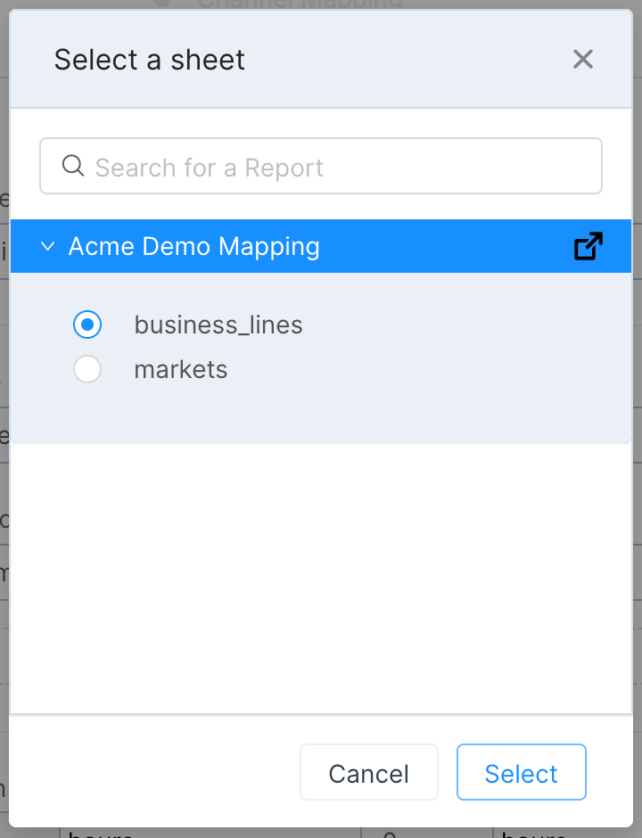The image size is (642, 838).
Task: Close the Select a sheet dialog
Action: pyautogui.click(x=582, y=60)
